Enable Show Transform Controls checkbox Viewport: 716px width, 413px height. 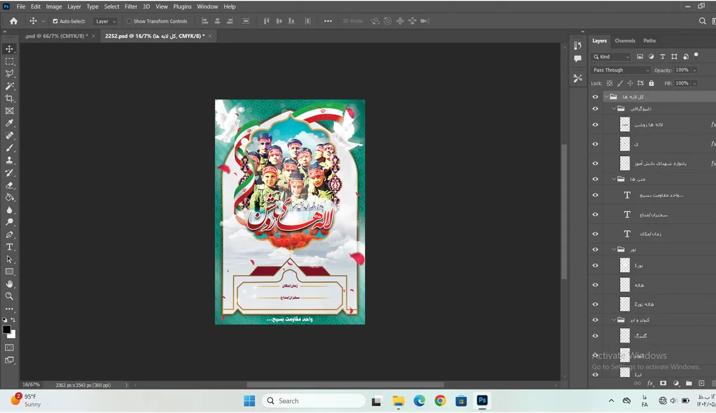(129, 21)
